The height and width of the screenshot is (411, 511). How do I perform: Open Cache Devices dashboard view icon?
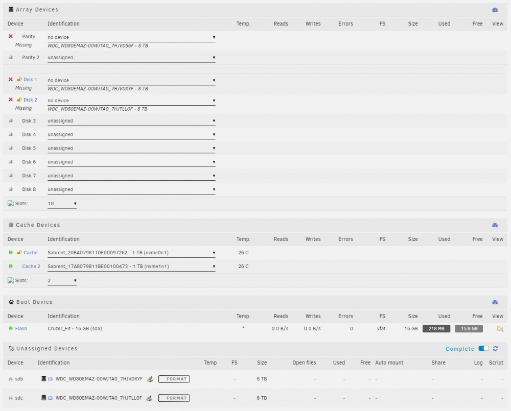pyautogui.click(x=495, y=225)
